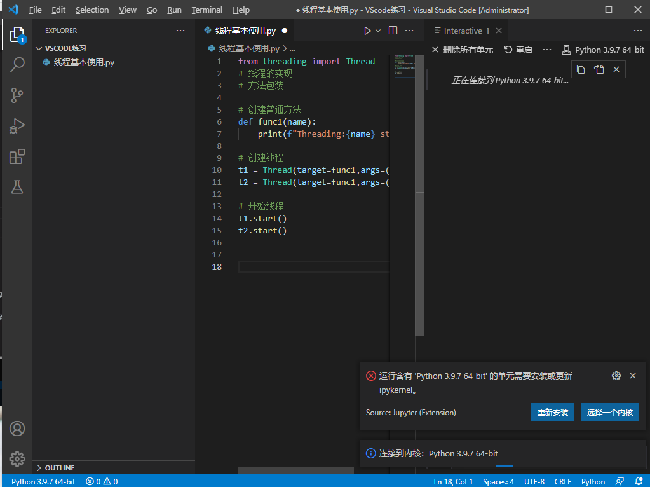Open Explorer views and more actions menu
650x487 pixels.
tap(180, 31)
